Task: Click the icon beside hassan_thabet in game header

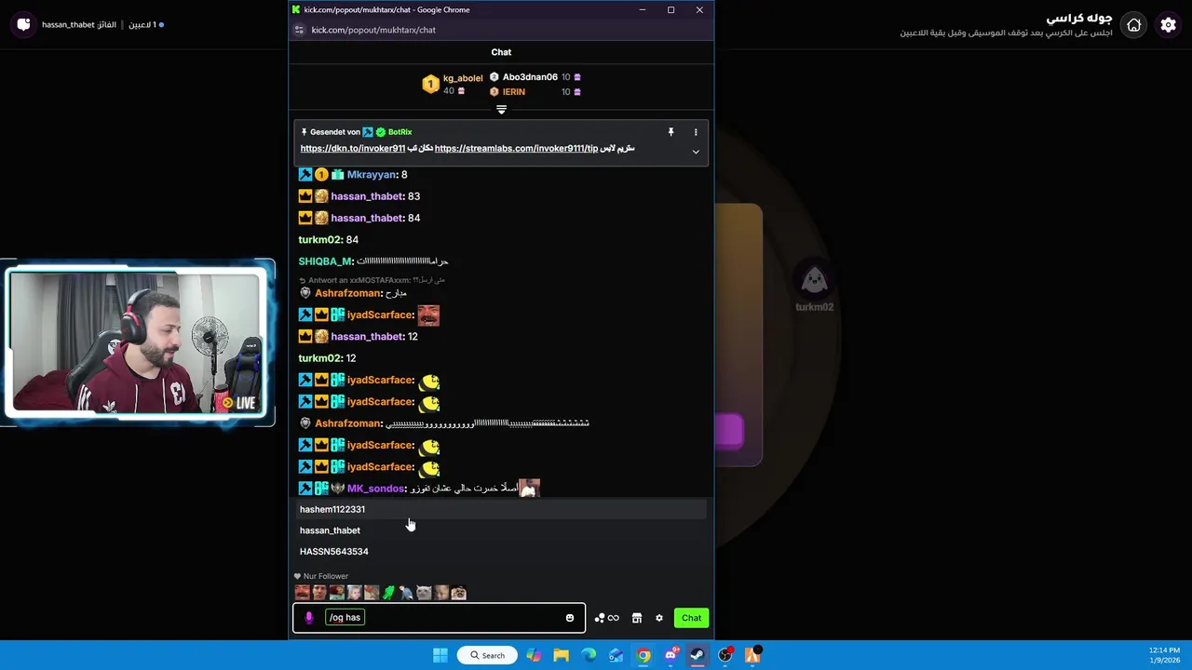Action: click(24, 24)
